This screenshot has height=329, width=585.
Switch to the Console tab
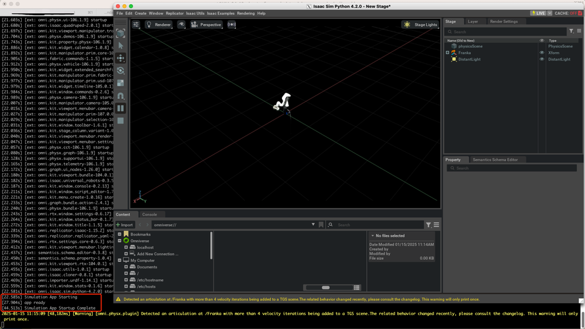(150, 215)
